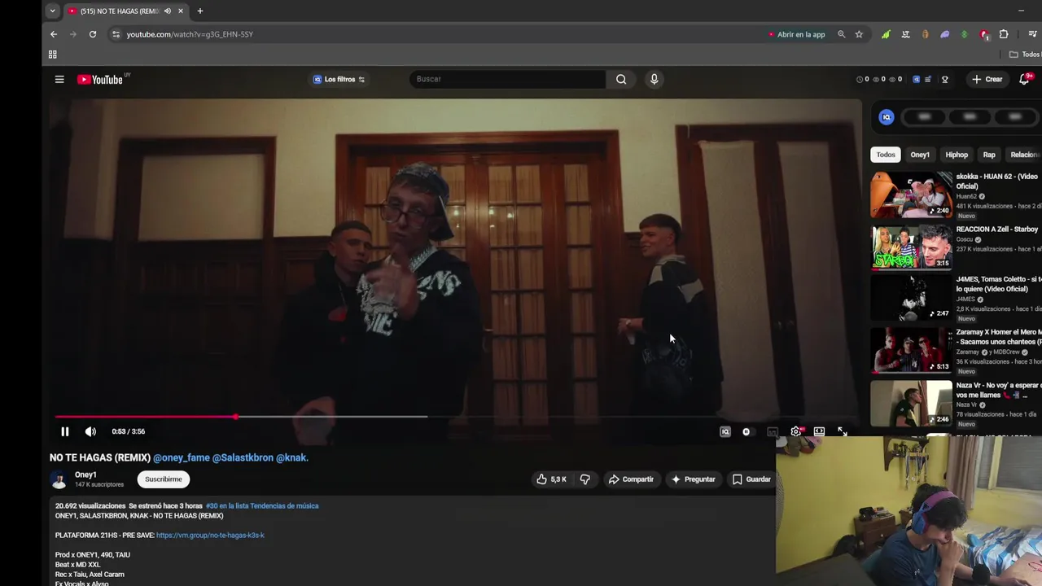Viewport: 1042px width, 586px height.
Task: Open the media control playlist icon
Action: 1033,34
